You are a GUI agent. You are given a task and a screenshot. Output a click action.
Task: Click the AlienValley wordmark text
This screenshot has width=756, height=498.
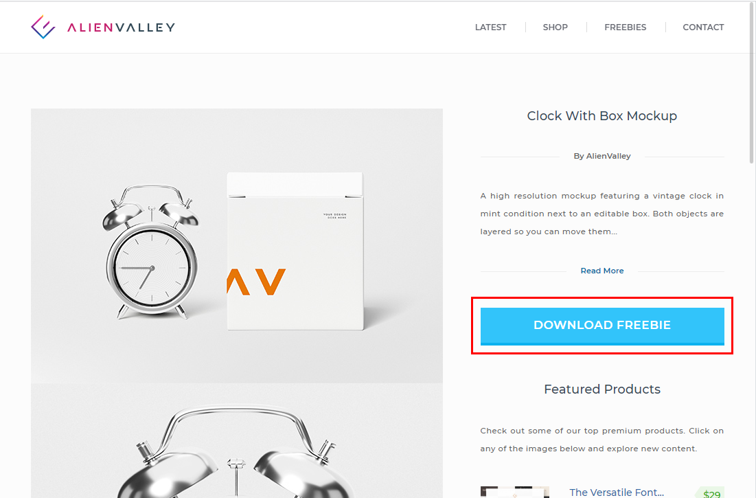point(121,27)
